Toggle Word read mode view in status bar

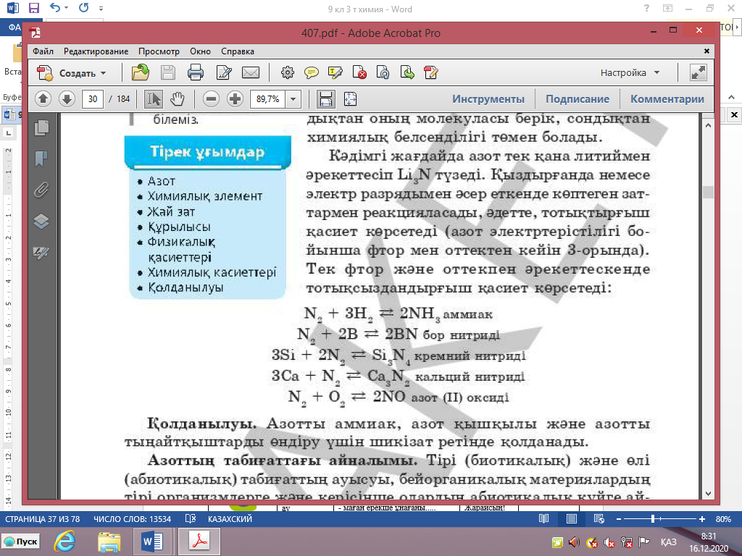[544, 519]
